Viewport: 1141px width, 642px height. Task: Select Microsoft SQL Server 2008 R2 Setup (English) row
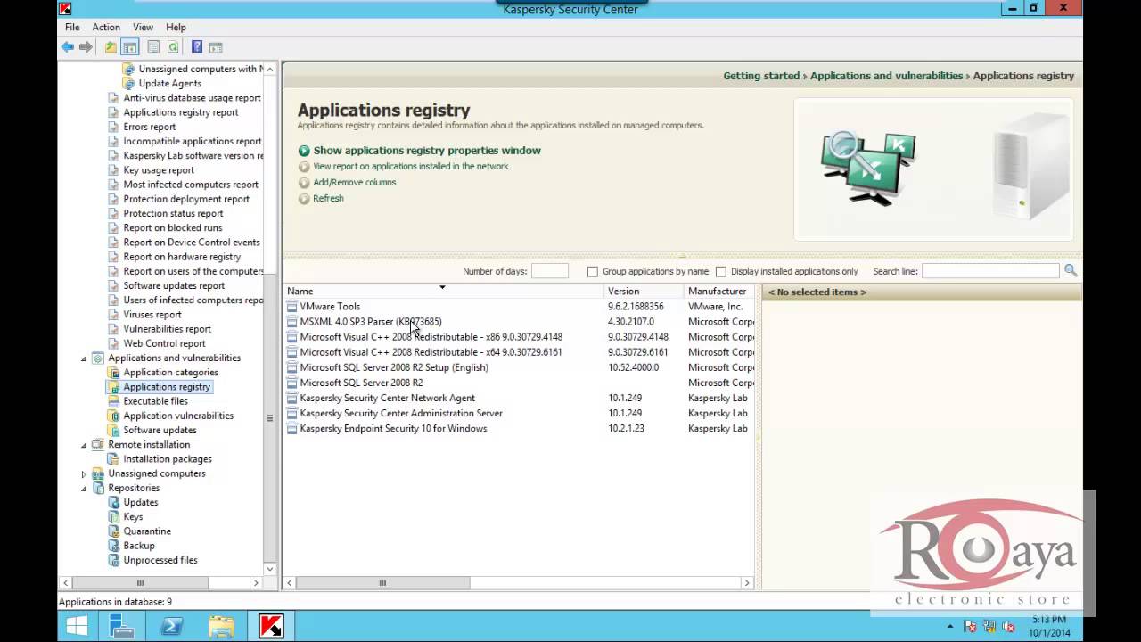521,367
